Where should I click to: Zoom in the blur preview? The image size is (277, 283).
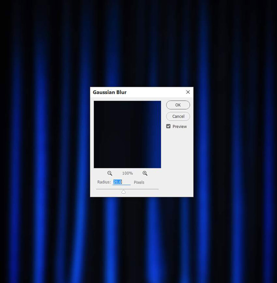(145, 173)
